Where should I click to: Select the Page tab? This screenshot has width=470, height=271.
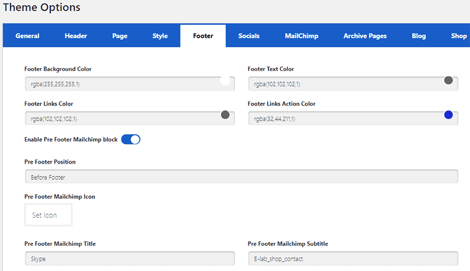click(x=120, y=36)
